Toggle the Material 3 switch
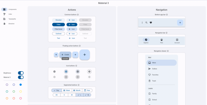207x105 pixels. click(21, 77)
